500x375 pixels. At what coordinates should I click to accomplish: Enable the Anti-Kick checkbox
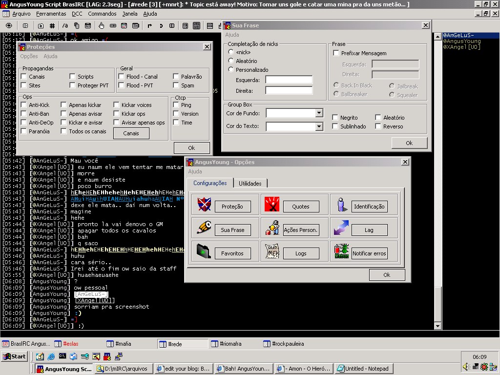click(x=23, y=105)
